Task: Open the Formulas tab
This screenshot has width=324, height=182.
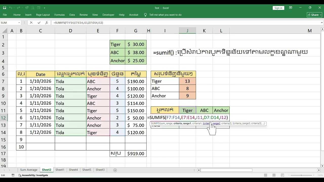Action: coord(59,15)
